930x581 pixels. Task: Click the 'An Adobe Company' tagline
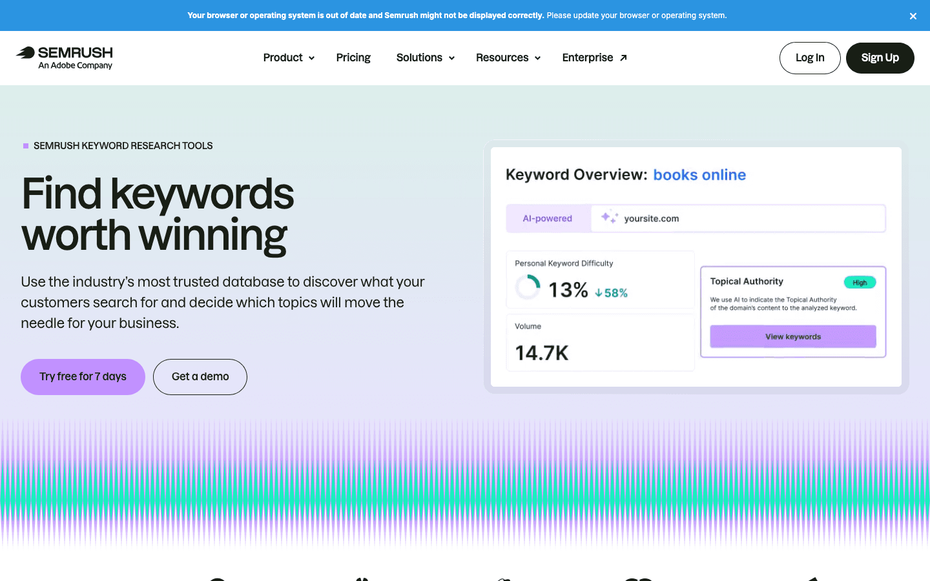(75, 65)
